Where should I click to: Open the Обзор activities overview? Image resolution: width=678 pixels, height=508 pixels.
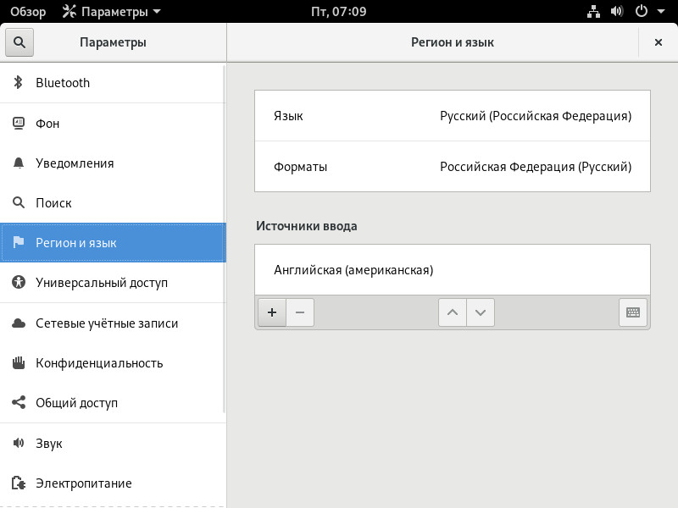(x=28, y=11)
